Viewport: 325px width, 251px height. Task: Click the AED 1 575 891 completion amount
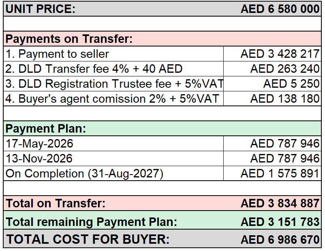click(272, 173)
